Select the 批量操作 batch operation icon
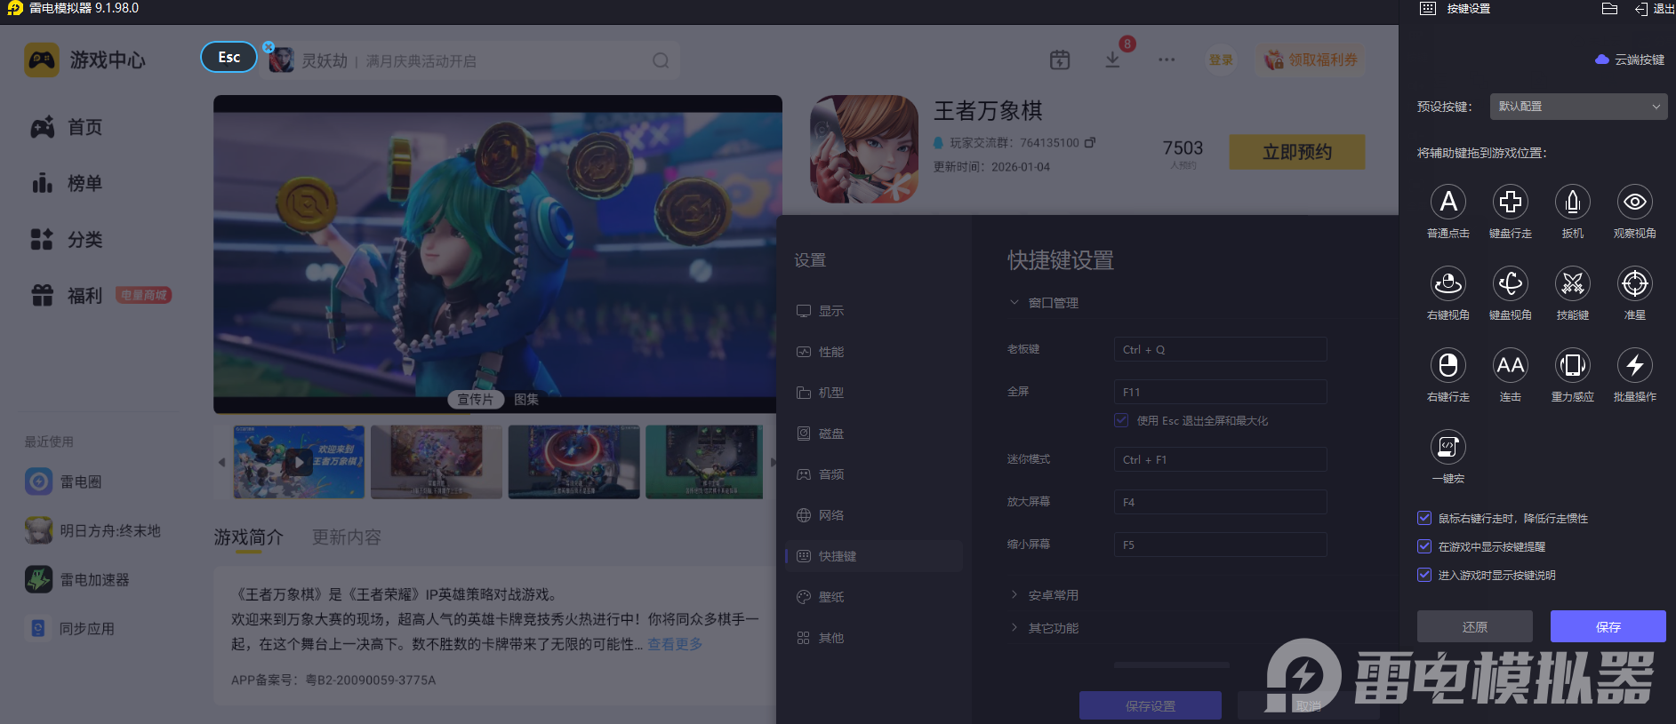 click(x=1635, y=365)
